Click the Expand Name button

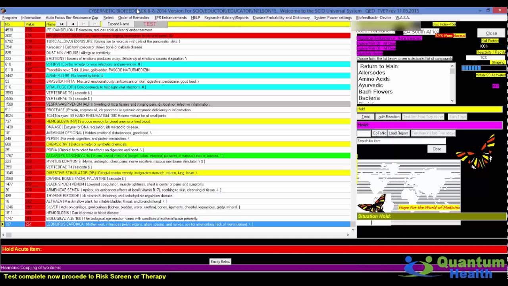click(118, 24)
